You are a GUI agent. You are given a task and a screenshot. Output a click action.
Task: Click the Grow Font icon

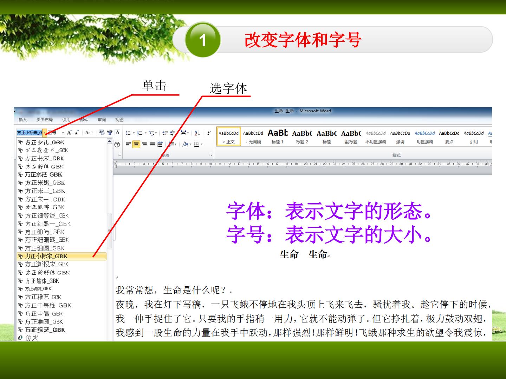click(x=69, y=132)
